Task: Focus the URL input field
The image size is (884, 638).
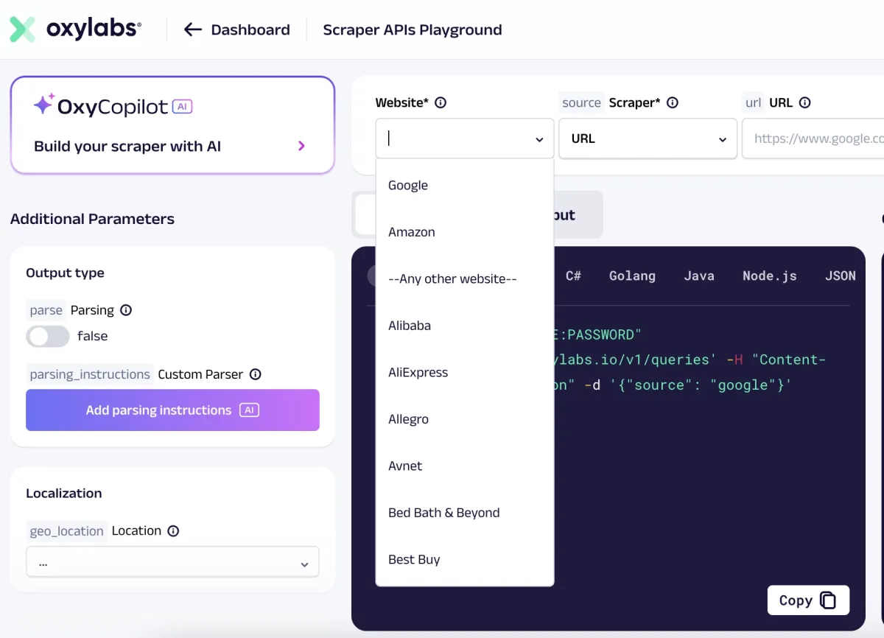Action: pyautogui.click(x=813, y=139)
